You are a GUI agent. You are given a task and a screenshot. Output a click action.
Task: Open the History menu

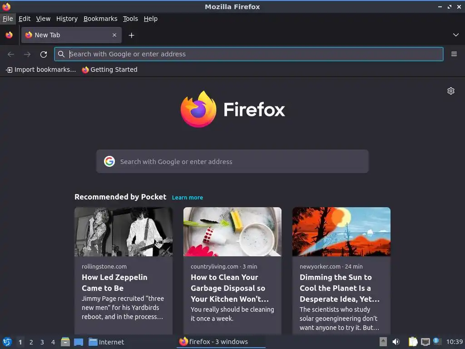(x=67, y=19)
